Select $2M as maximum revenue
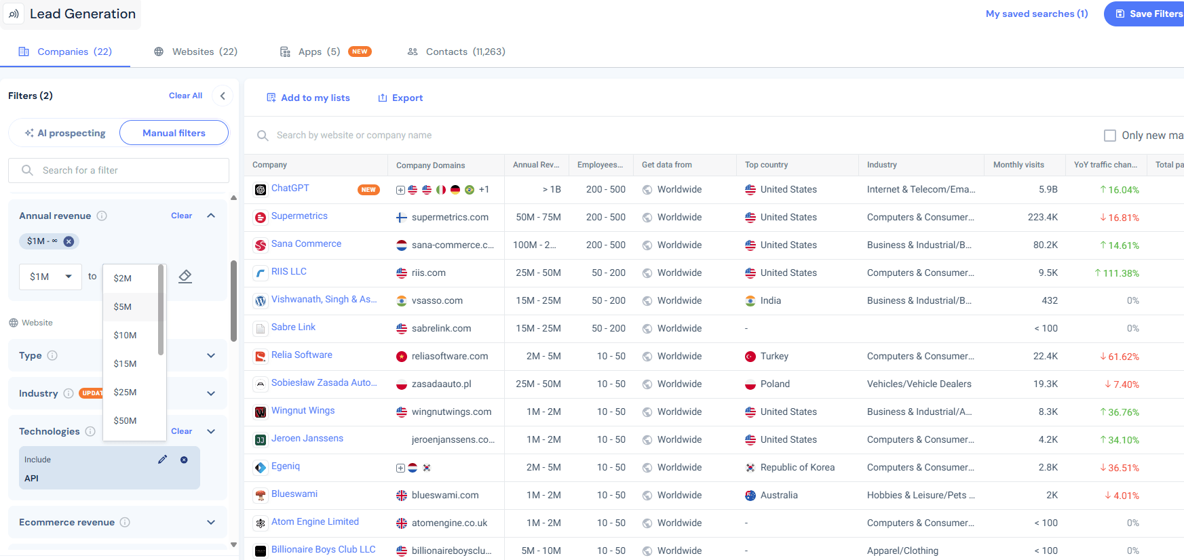 131,278
